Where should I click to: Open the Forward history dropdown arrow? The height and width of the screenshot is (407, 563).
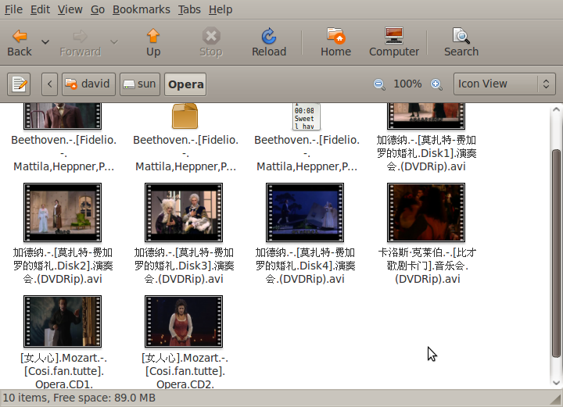click(x=114, y=42)
